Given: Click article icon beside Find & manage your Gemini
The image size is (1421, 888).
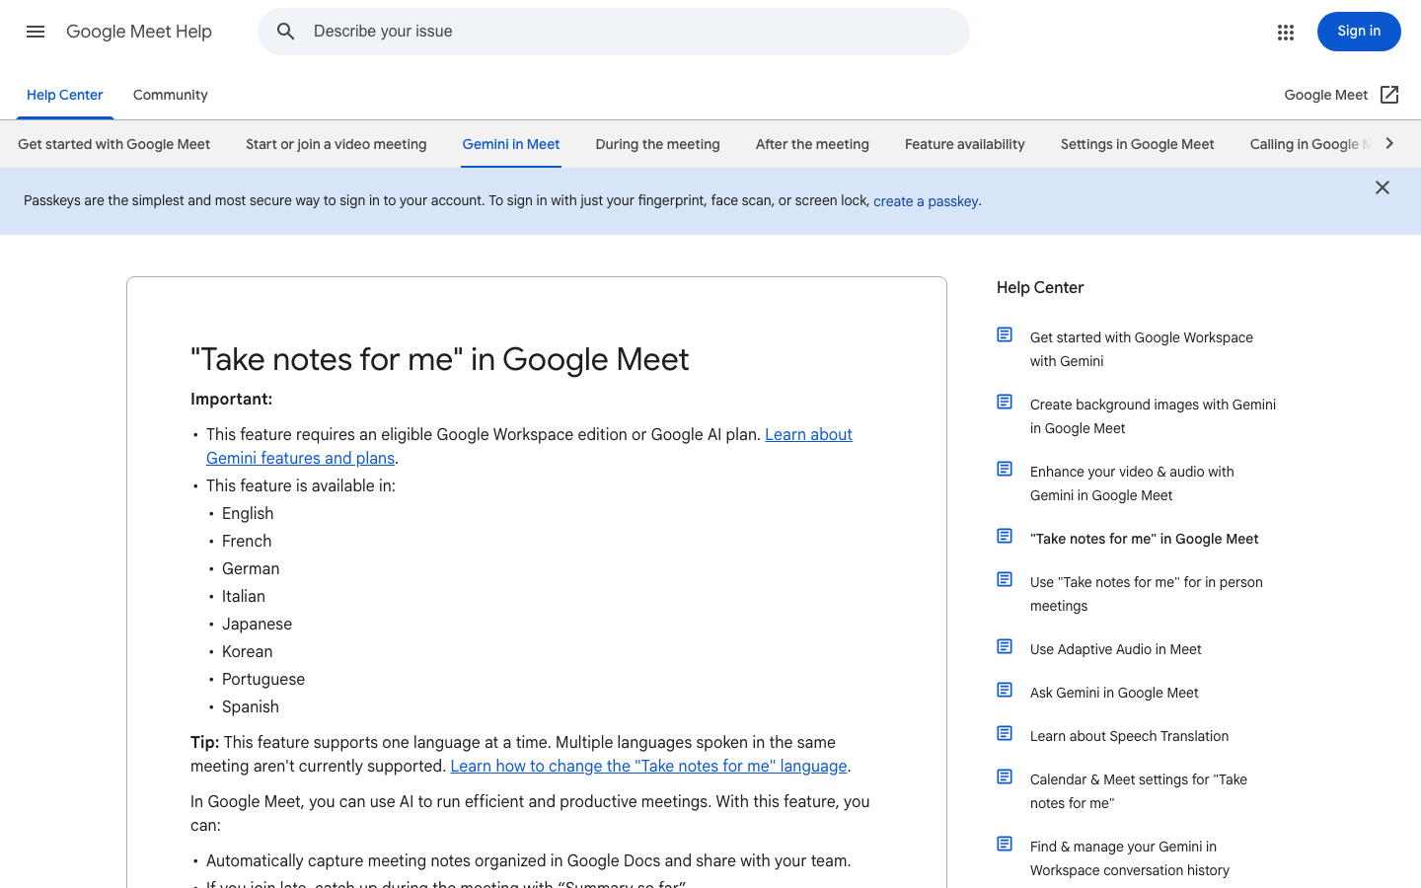Looking at the screenshot, I should tap(1005, 844).
